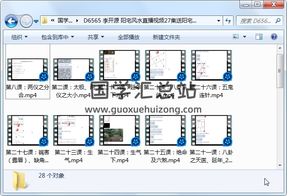Click file name 第二十三课：生气.mp4
The image size is (287, 196).
coord(74,156)
